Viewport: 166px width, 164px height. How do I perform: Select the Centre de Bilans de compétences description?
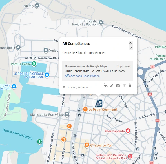tap(84, 53)
